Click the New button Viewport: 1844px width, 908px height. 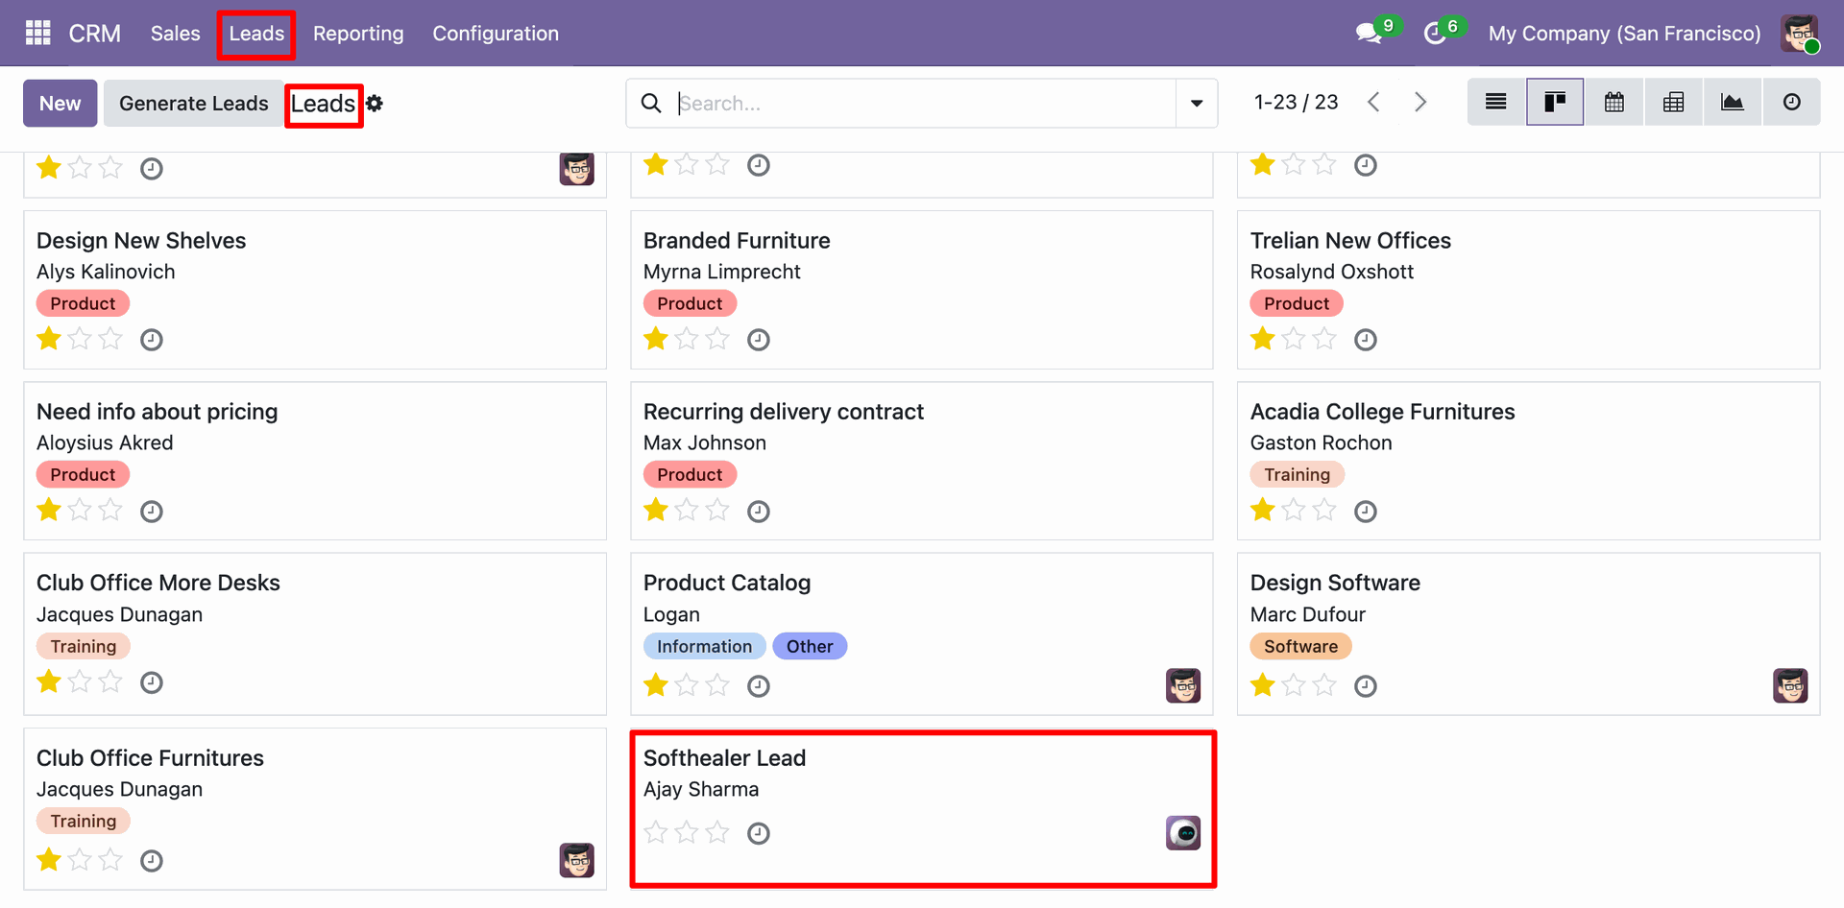[x=61, y=104]
